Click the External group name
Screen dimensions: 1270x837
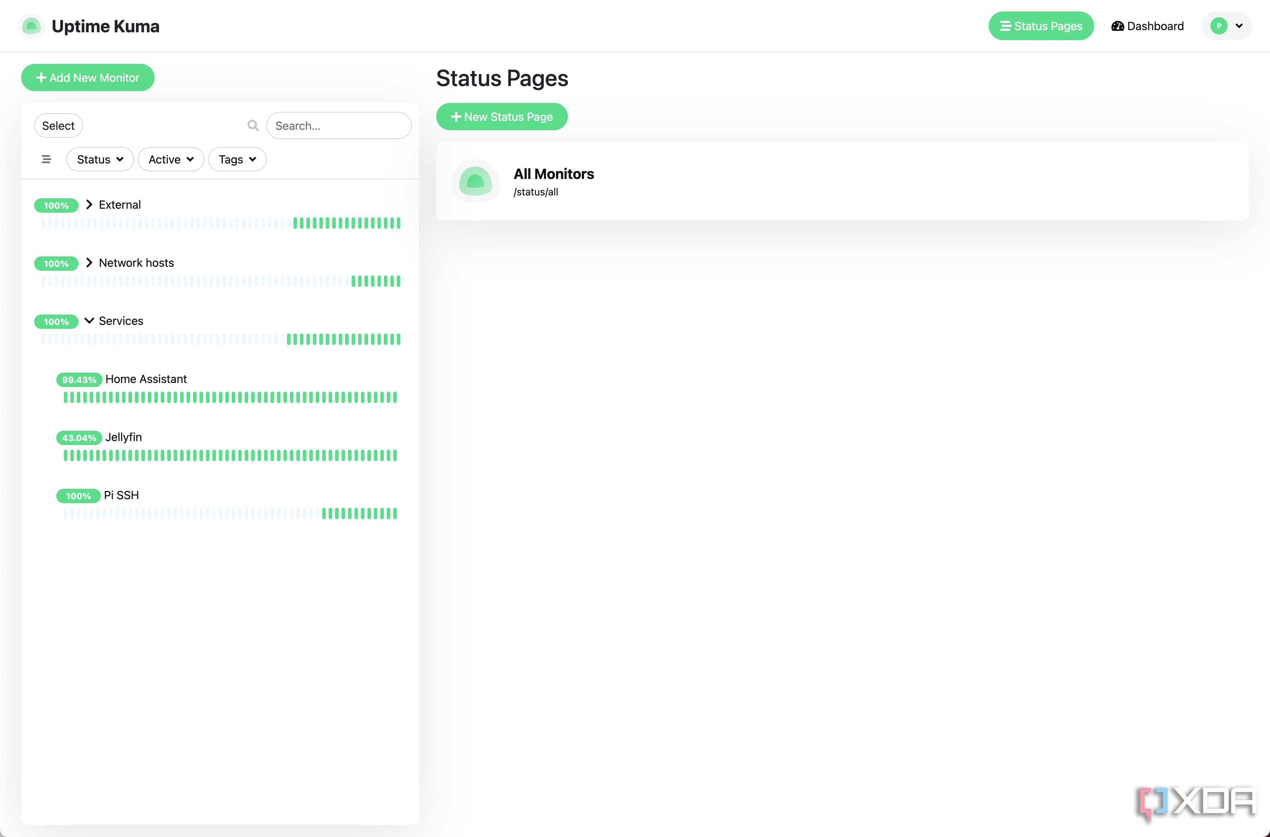pyautogui.click(x=119, y=204)
